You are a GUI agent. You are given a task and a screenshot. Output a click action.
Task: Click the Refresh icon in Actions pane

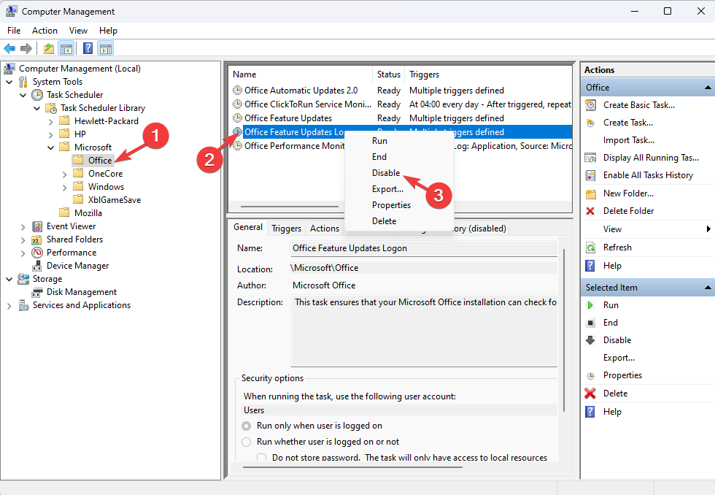click(x=590, y=247)
